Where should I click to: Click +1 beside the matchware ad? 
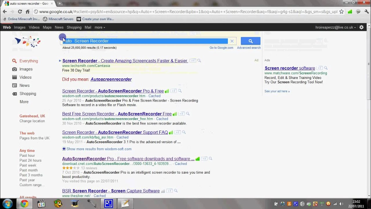tap(319, 68)
